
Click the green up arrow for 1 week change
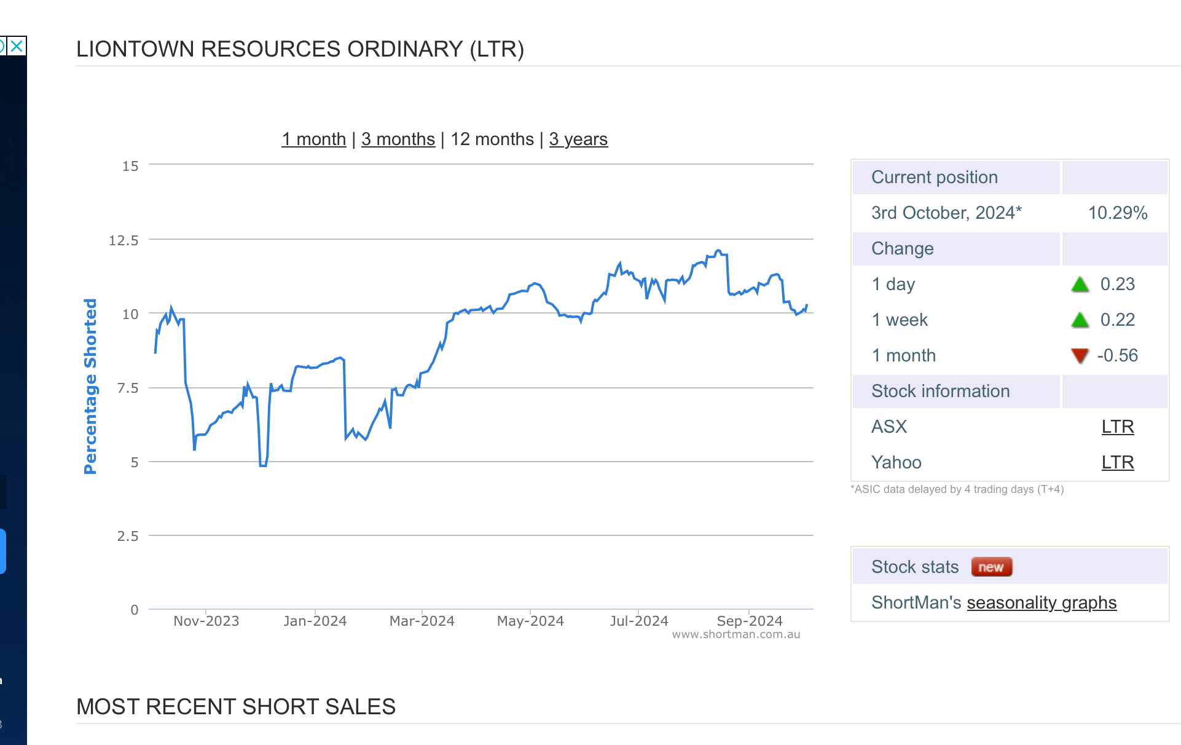pyautogui.click(x=1080, y=320)
